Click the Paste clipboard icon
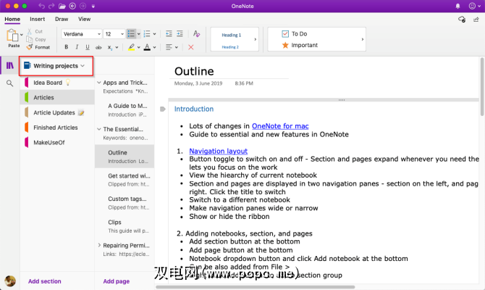The image size is (485, 290). (x=12, y=36)
